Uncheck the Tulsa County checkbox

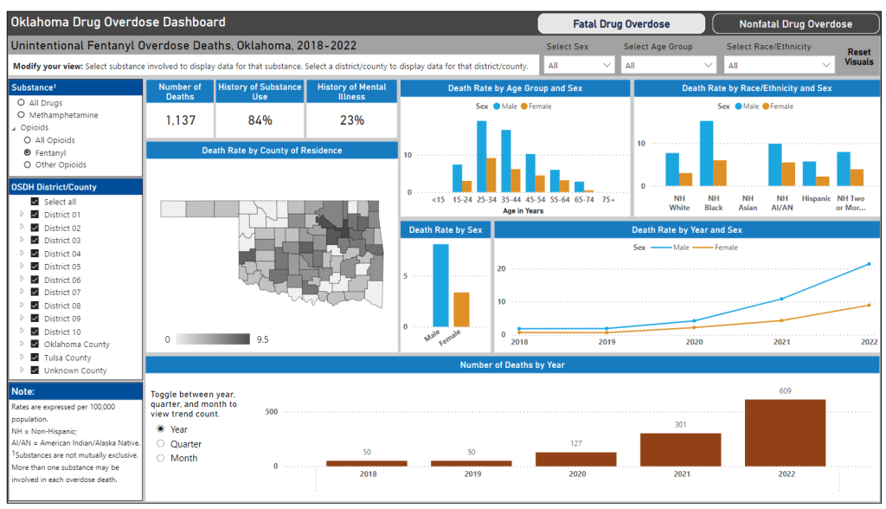[35, 358]
